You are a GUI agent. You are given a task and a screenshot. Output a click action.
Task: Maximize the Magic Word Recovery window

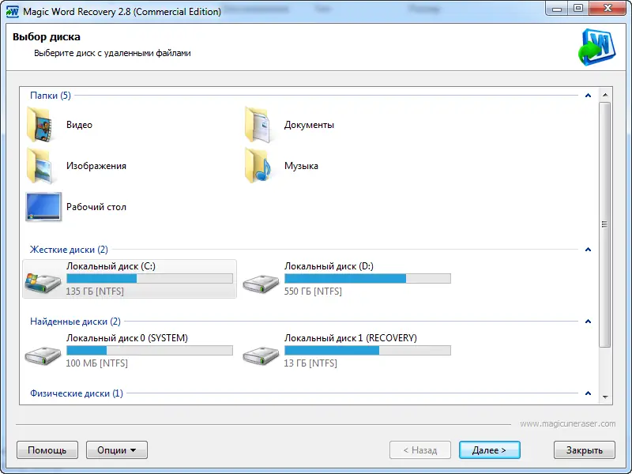[x=578, y=9]
